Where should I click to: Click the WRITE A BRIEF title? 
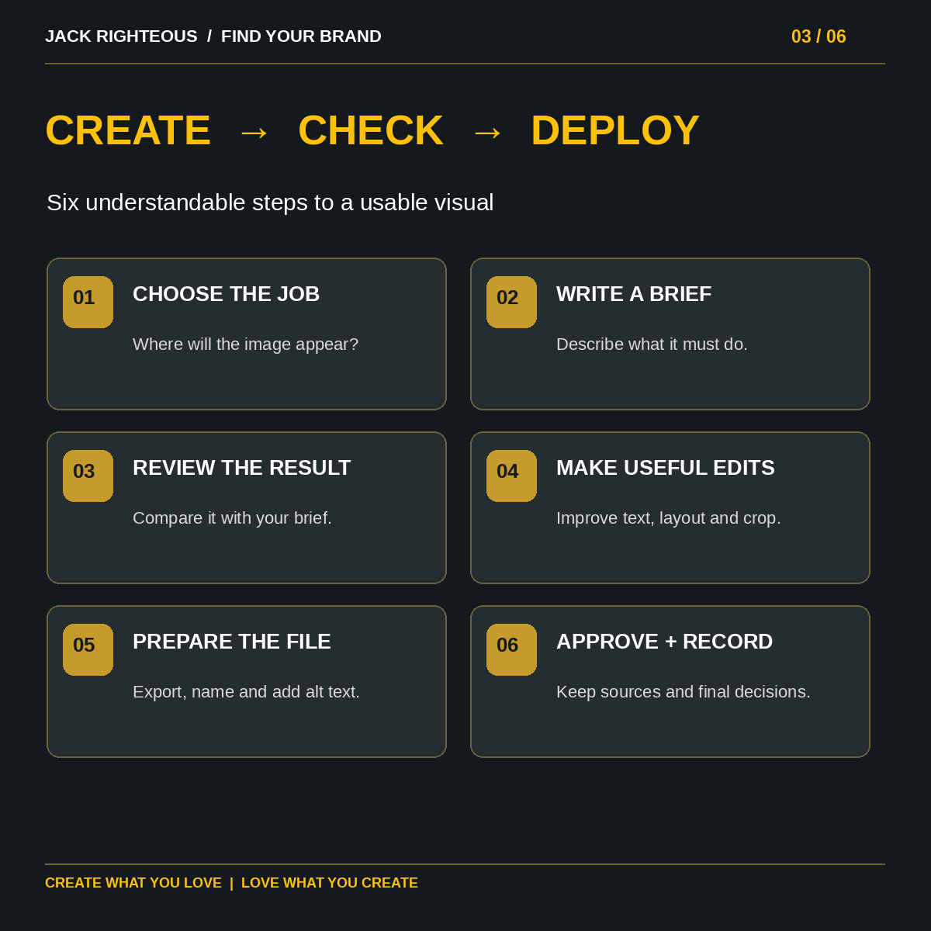coord(634,294)
